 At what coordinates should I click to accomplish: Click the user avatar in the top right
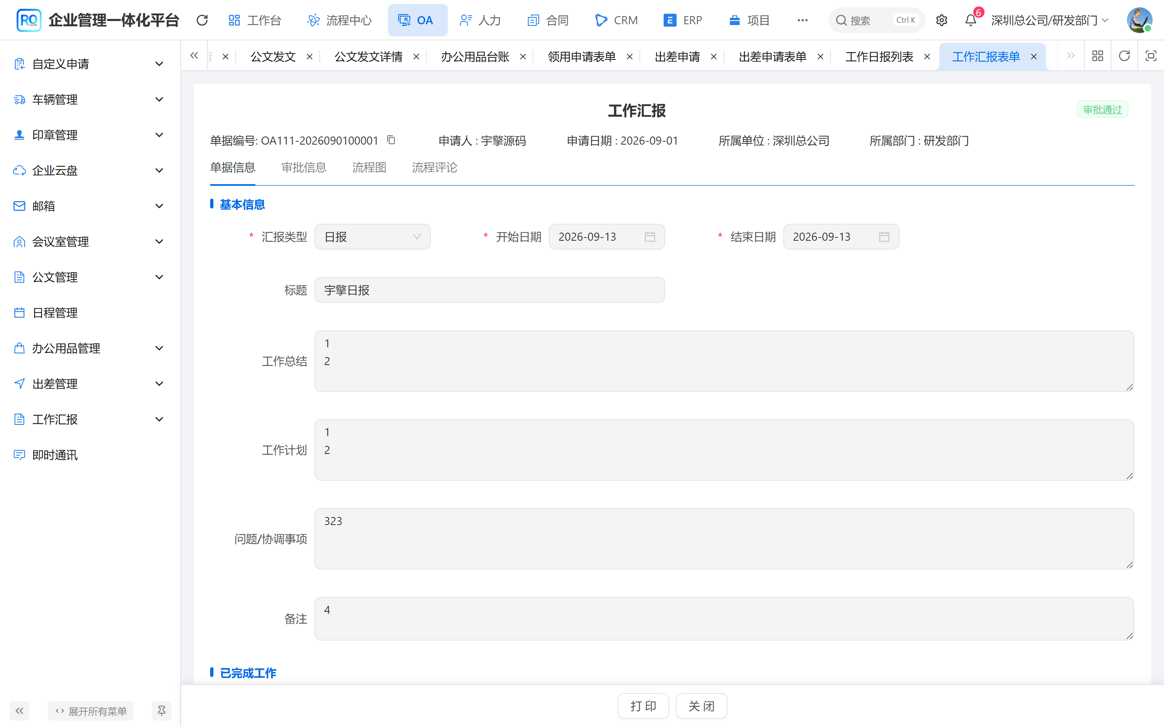(x=1139, y=20)
